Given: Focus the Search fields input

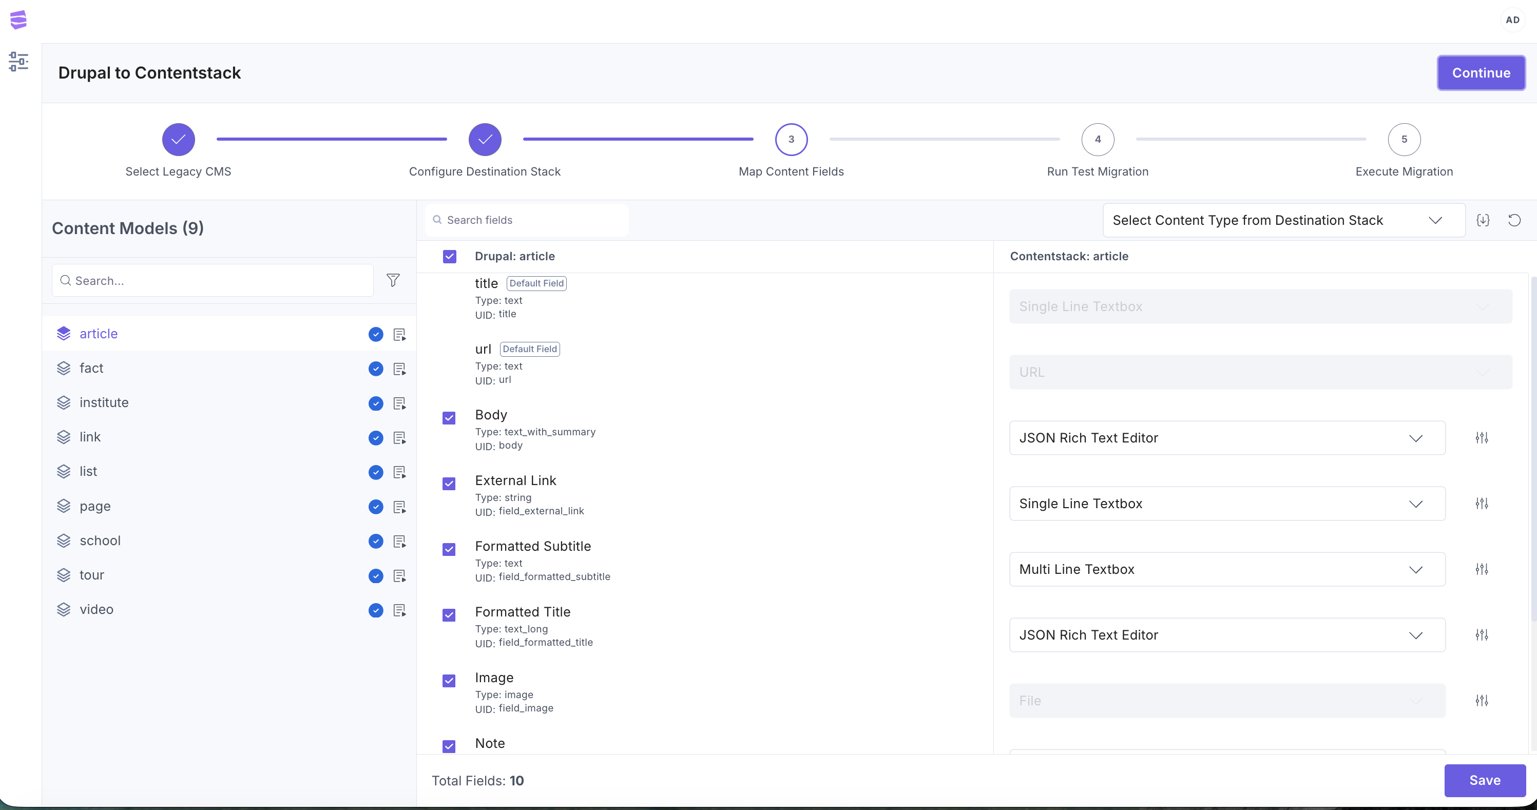Looking at the screenshot, I should 527,220.
